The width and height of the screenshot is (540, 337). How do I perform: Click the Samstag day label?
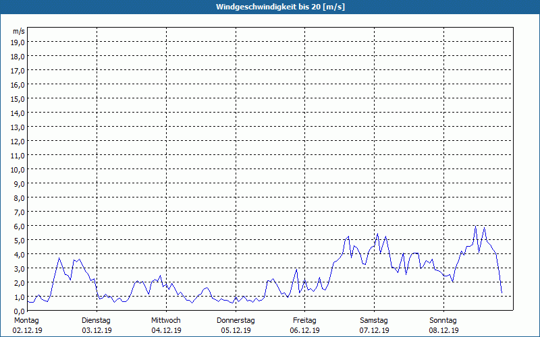coord(374,321)
